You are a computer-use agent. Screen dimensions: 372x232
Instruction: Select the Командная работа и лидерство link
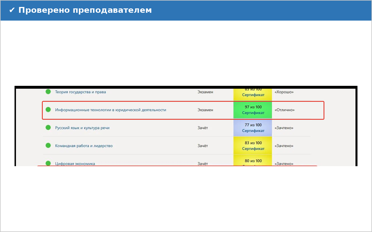coord(84,146)
